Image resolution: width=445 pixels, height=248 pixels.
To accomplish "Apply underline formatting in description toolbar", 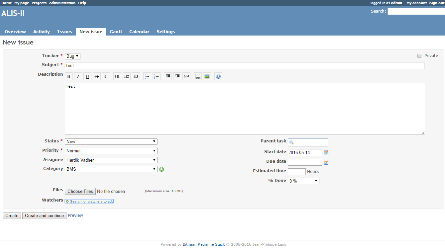I will pos(87,77).
